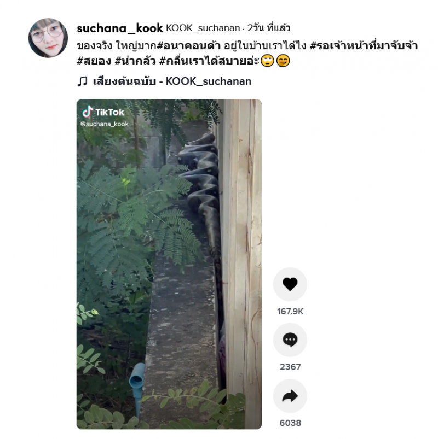Click the 2367 comments count
This screenshot has height=439, width=438.
pyautogui.click(x=290, y=367)
